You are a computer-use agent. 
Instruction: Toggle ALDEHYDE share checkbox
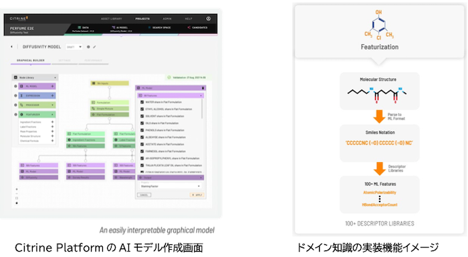click(142, 137)
